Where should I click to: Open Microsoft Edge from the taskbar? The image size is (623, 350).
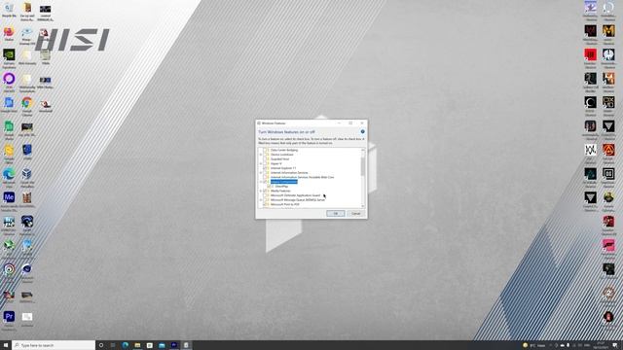click(126, 345)
